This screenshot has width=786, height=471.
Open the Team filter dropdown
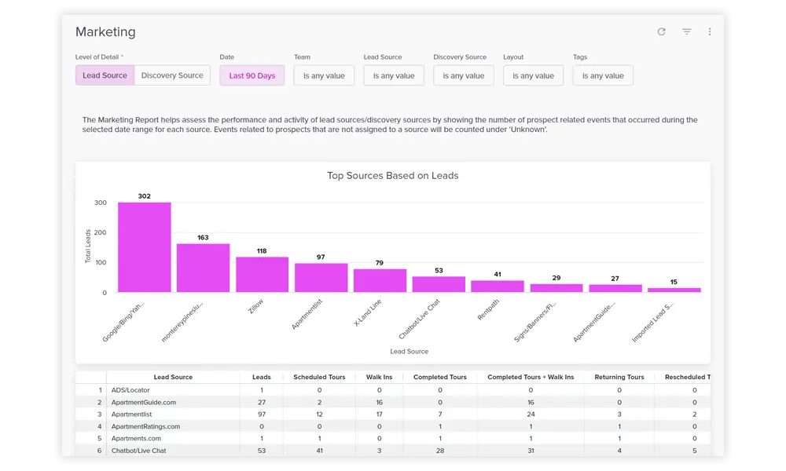coord(324,75)
